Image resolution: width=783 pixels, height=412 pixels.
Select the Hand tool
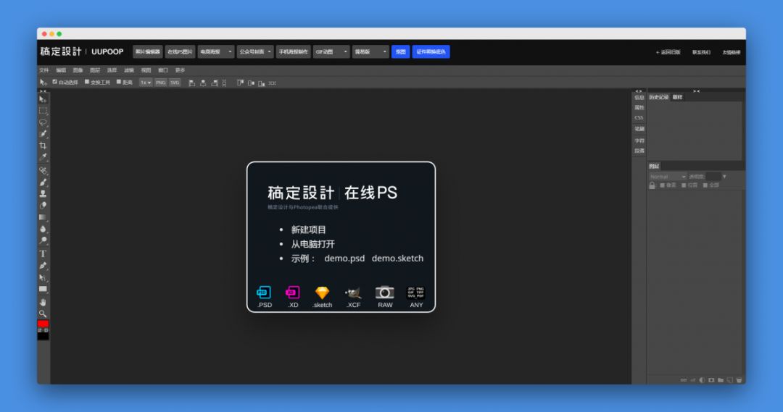click(43, 302)
